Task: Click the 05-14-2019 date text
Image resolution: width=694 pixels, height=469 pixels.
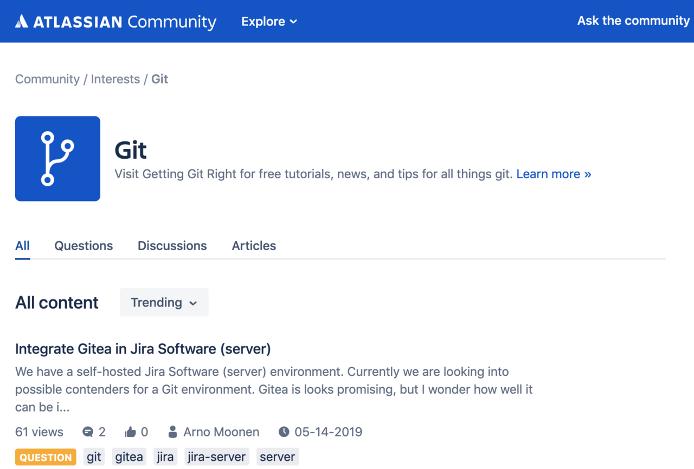Action: pyautogui.click(x=329, y=432)
